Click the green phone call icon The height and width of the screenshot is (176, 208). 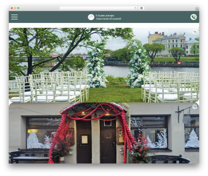(193, 17)
